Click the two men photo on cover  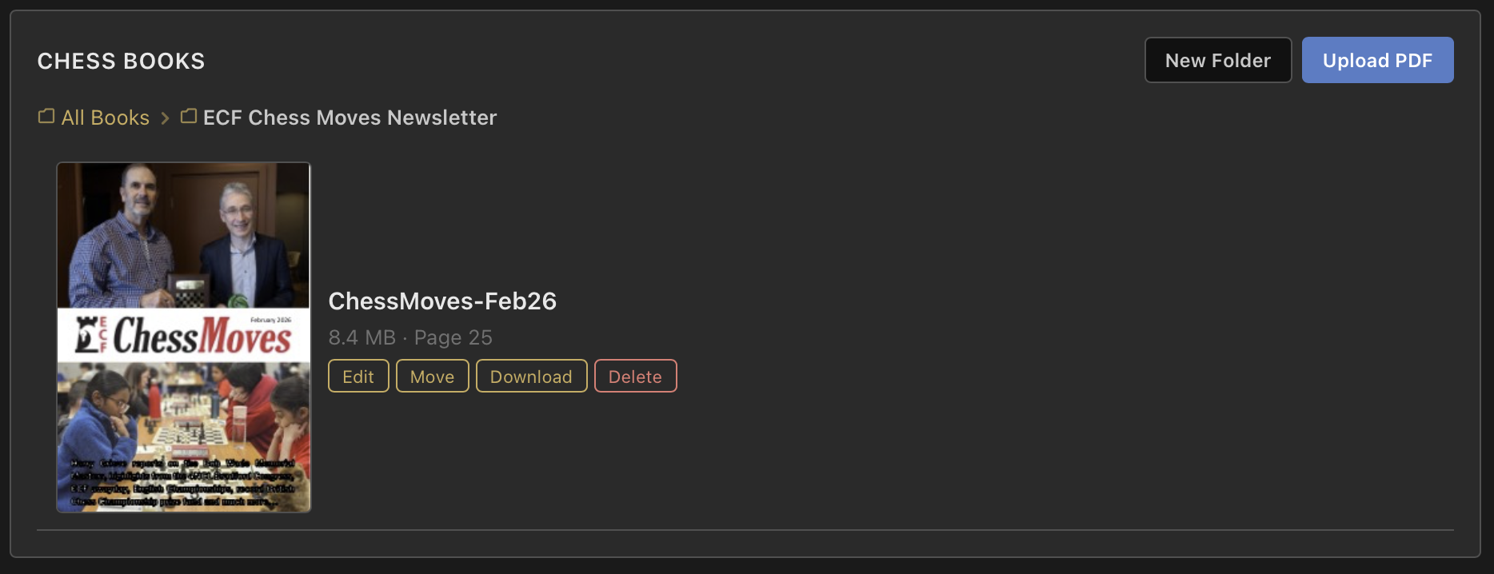click(x=183, y=236)
